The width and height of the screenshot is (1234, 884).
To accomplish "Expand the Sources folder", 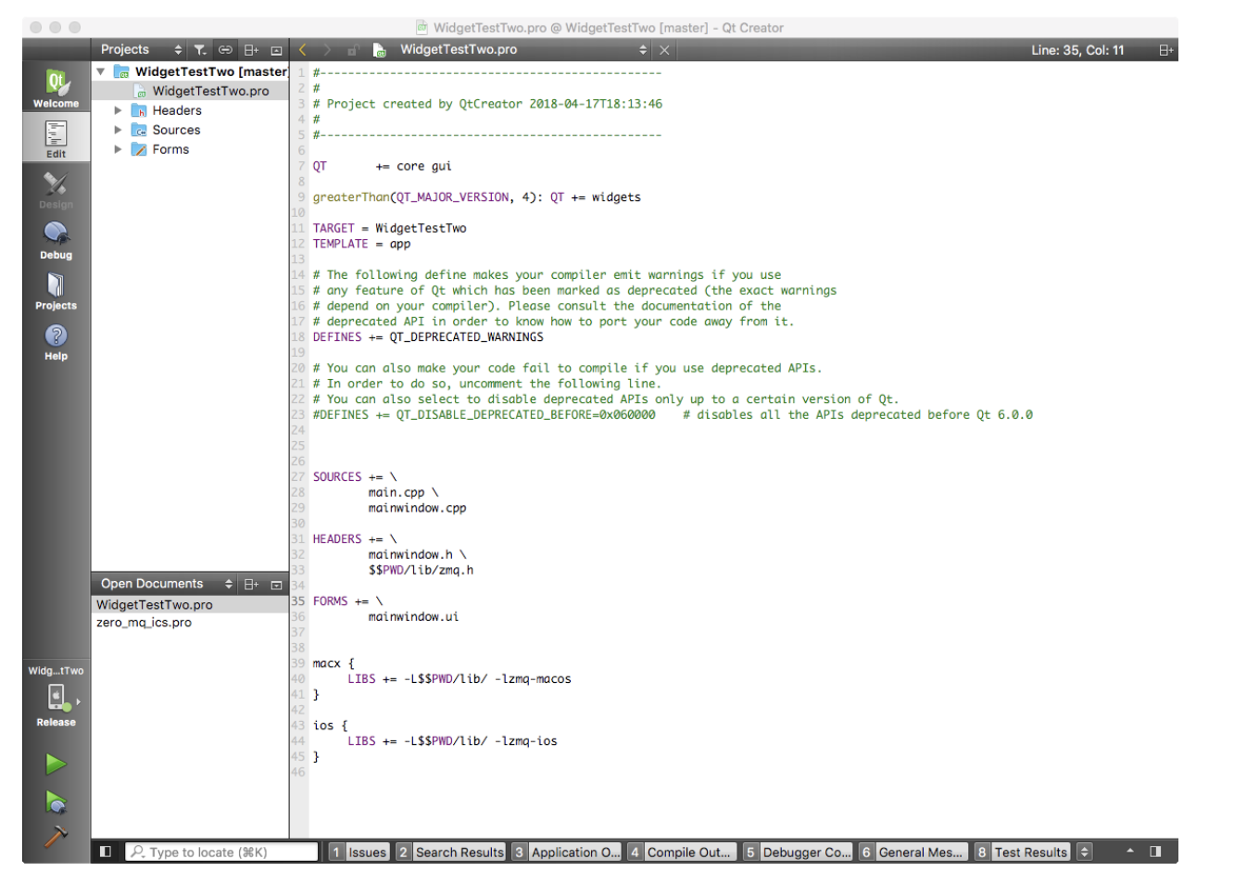I will (117, 129).
